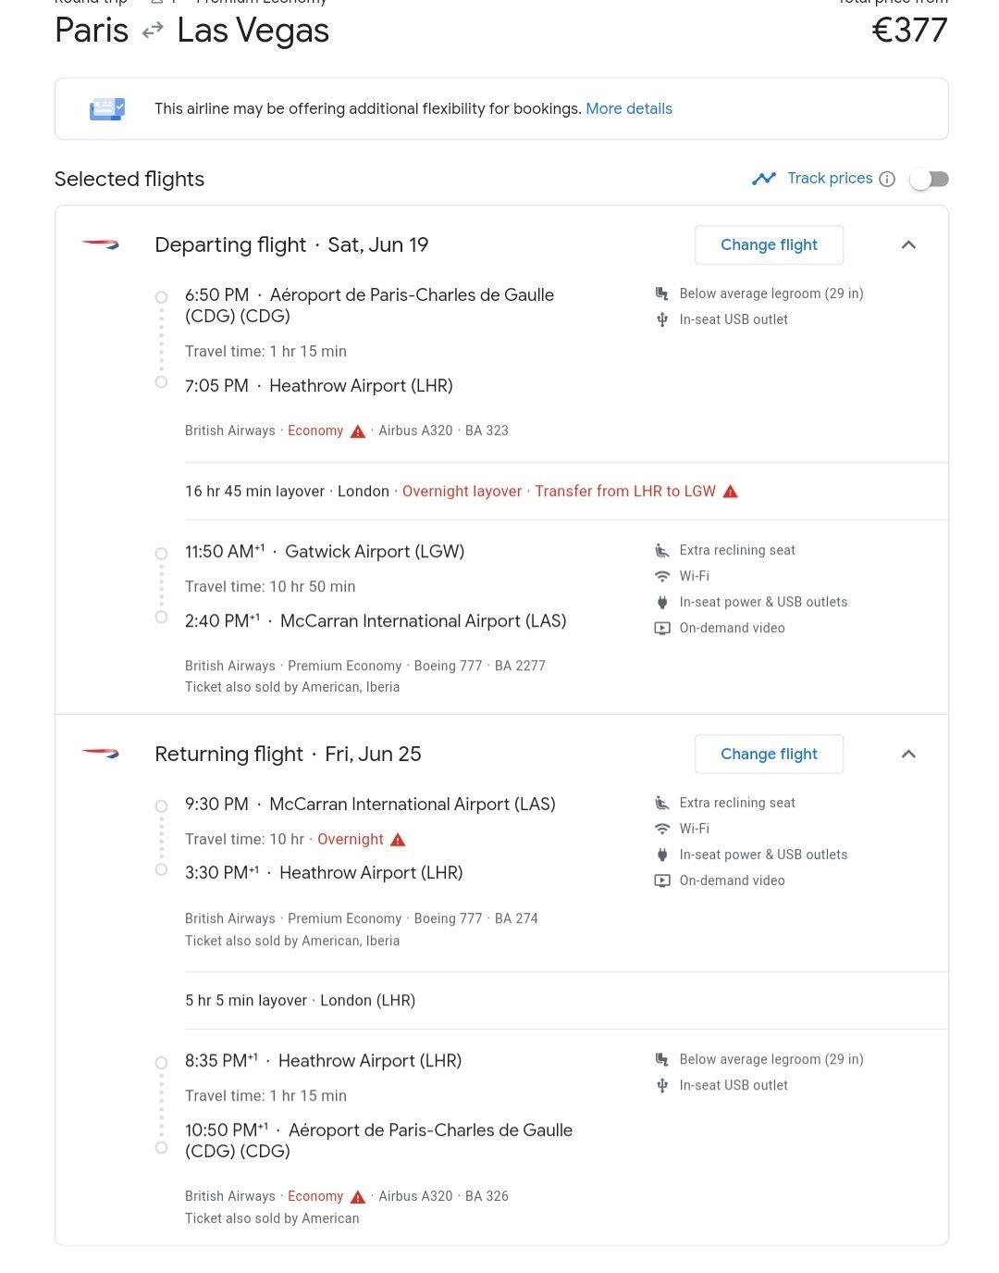Viewport: 999px width, 1273px height.
Task: Collapse the Returning flight details chevron
Action: pyautogui.click(x=908, y=755)
